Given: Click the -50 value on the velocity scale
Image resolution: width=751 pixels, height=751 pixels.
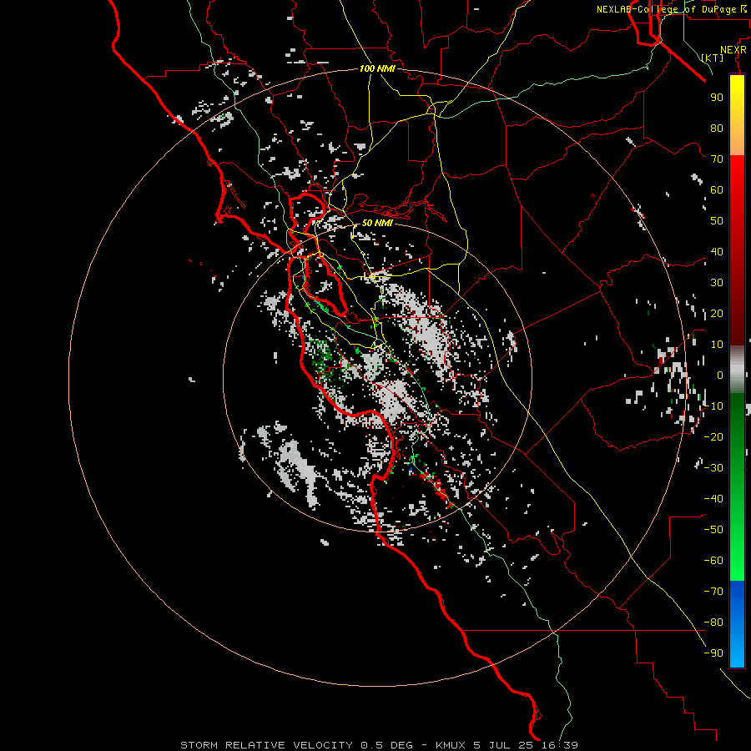Looking at the screenshot, I should click(713, 530).
